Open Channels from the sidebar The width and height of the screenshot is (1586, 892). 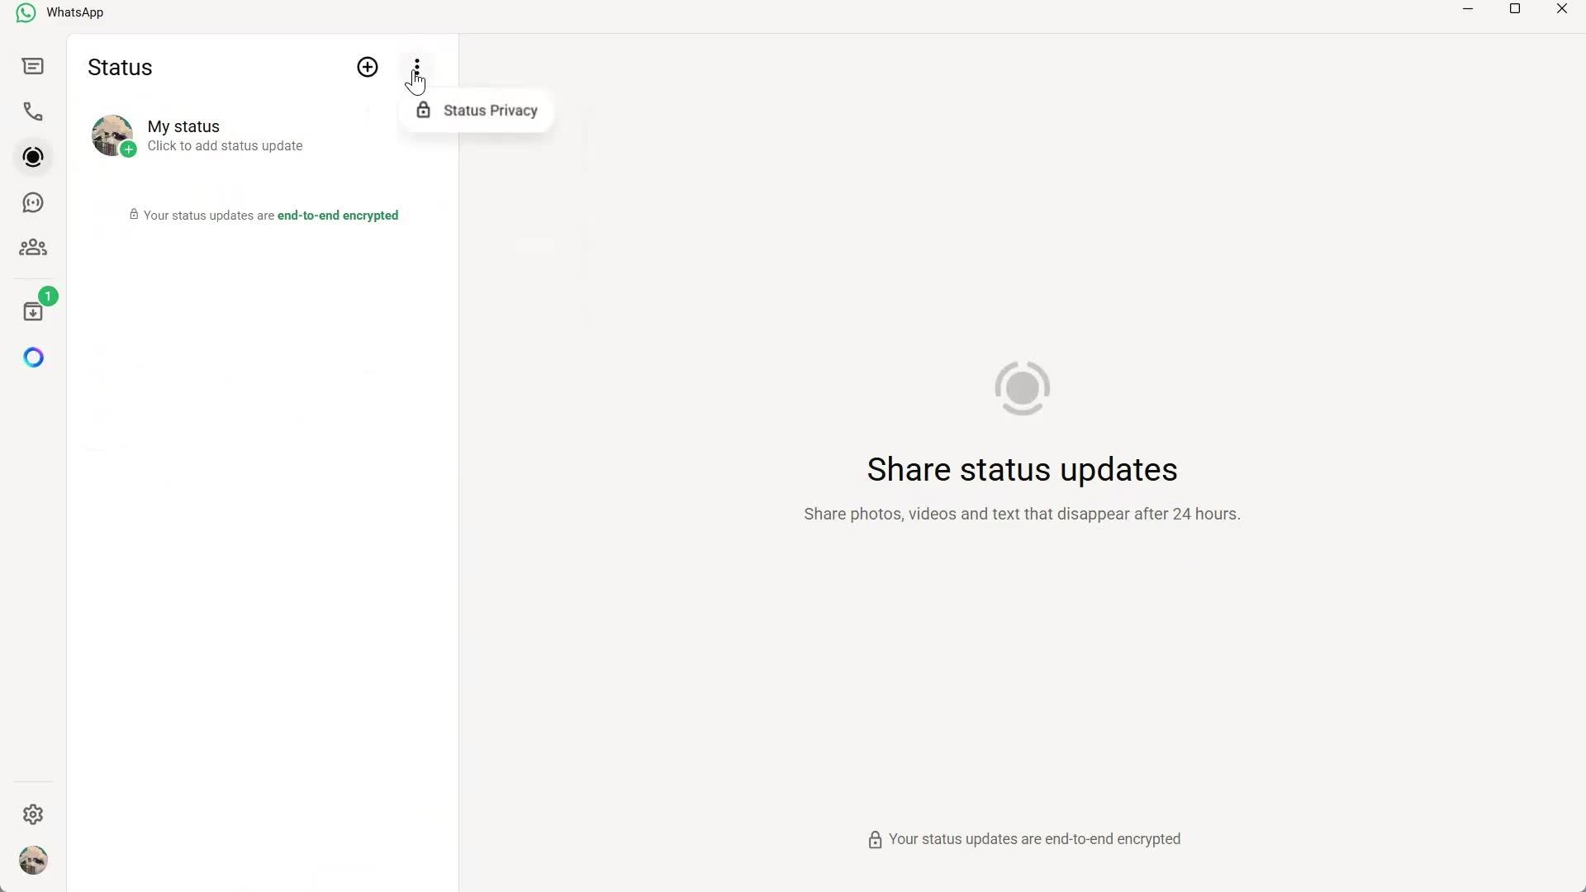pos(33,202)
